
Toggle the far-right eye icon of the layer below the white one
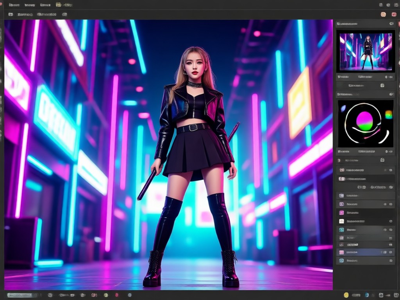point(391,230)
